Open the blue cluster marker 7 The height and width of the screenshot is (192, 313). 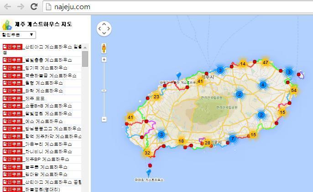[233, 139]
